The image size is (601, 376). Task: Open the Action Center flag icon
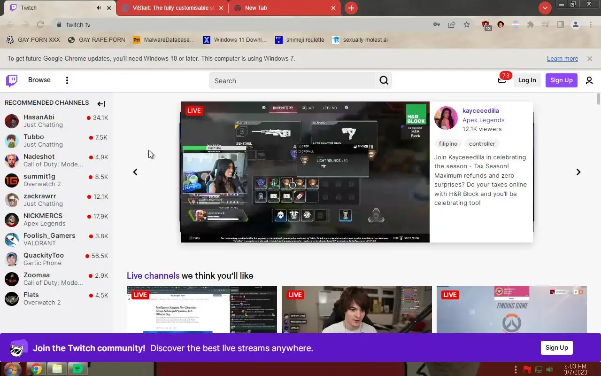pos(527,369)
